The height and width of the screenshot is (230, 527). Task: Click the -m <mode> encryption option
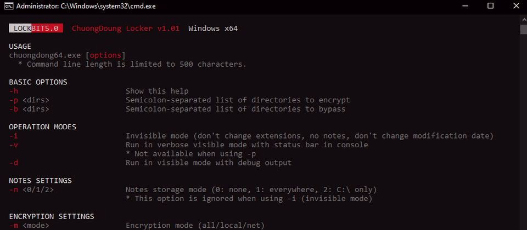(29, 225)
